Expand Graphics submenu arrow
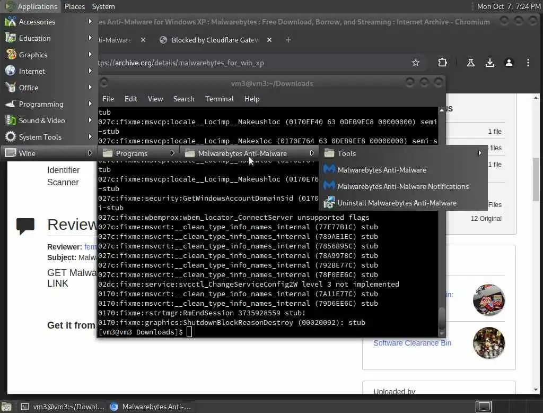 tap(90, 55)
